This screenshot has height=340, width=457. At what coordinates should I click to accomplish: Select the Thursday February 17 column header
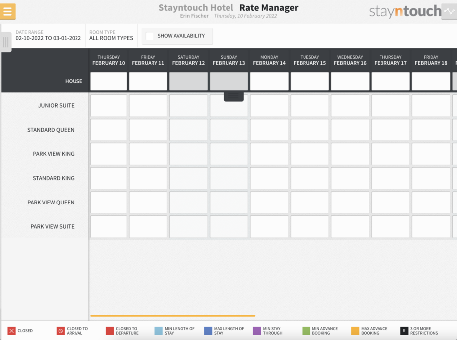(390, 60)
